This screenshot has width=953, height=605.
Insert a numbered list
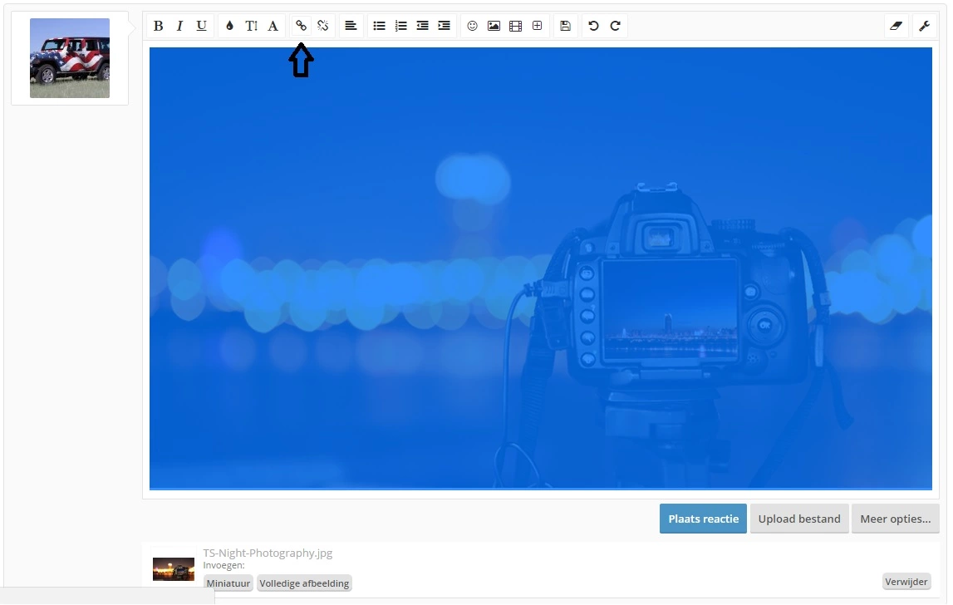point(400,26)
